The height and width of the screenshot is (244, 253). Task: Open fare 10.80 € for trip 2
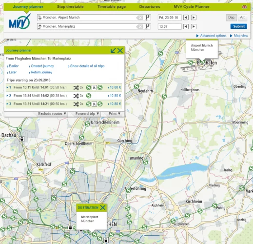click(115, 96)
